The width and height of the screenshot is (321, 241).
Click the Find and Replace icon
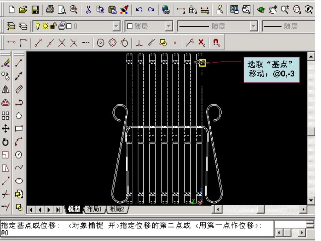click(74, 10)
